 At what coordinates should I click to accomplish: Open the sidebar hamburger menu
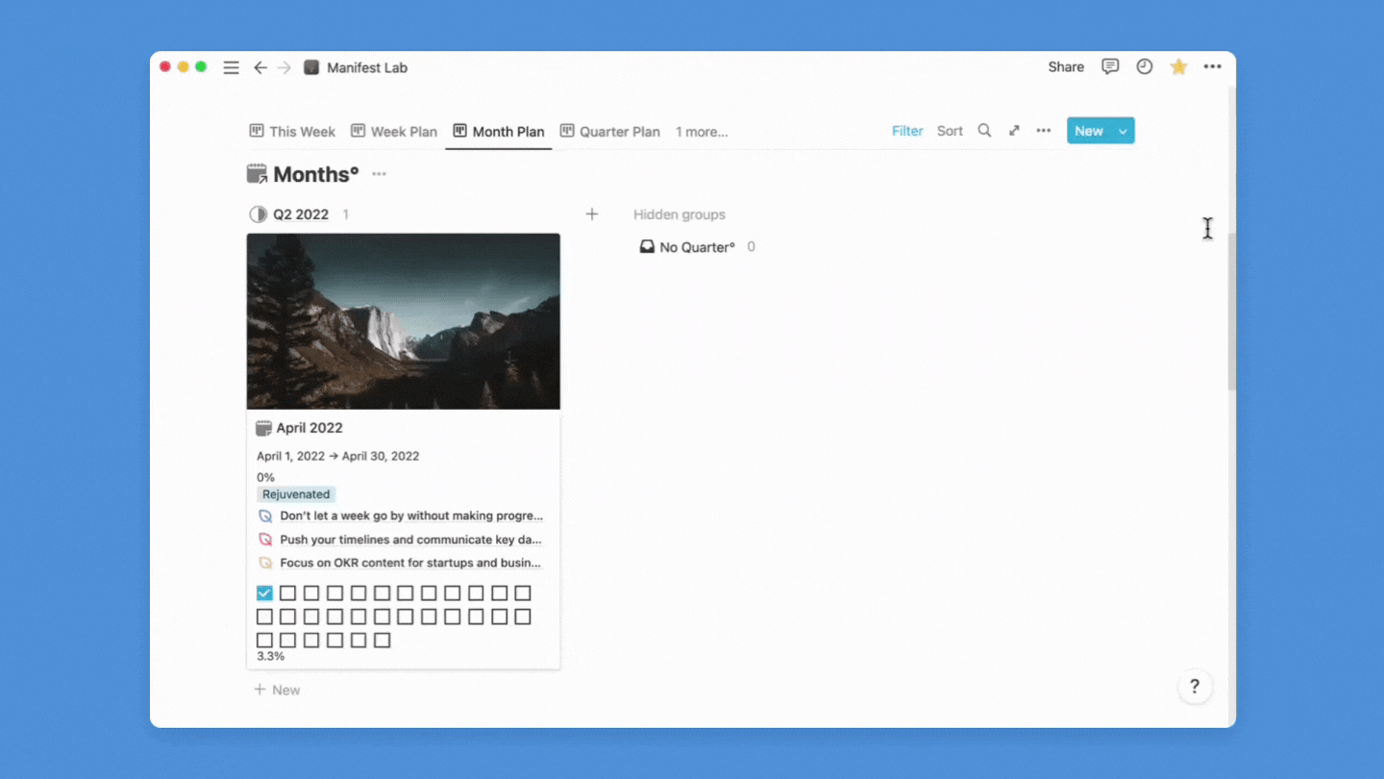pos(231,67)
